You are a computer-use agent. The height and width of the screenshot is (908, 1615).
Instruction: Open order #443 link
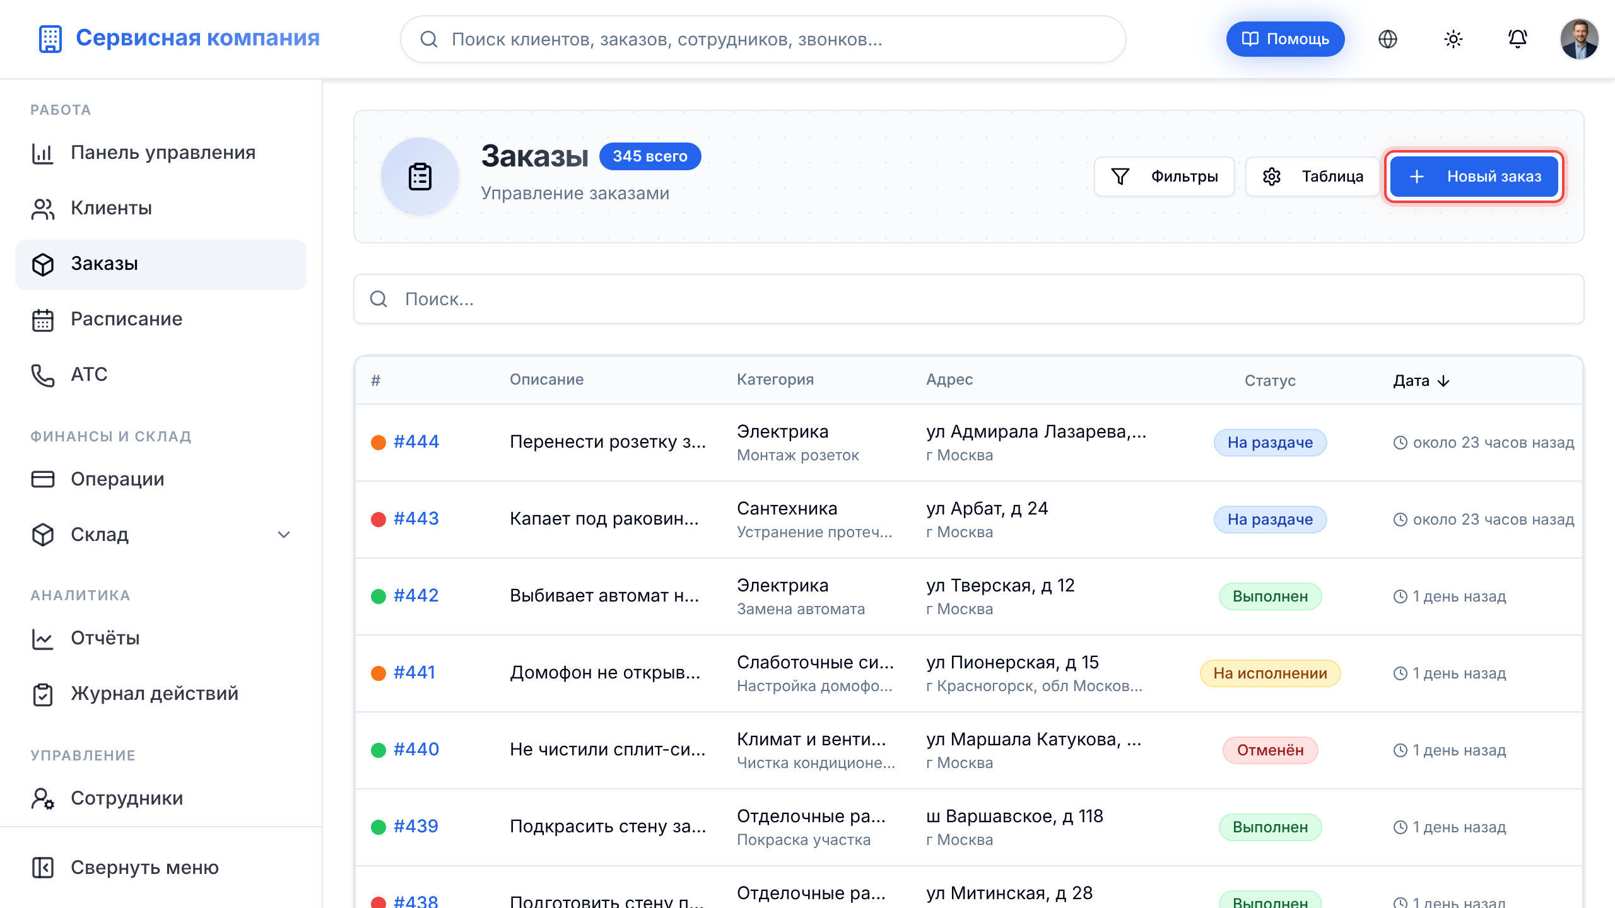pos(416,519)
